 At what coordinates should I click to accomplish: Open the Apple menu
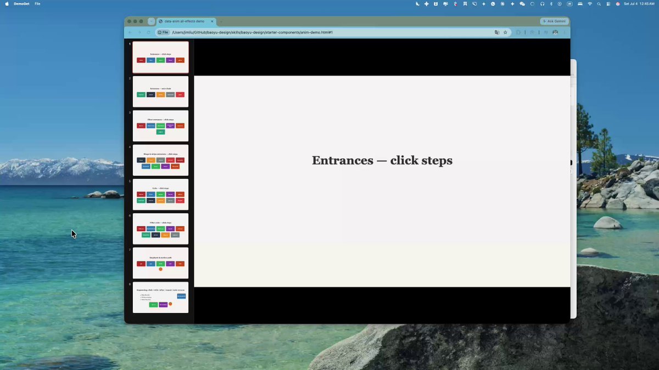[x=7, y=4]
